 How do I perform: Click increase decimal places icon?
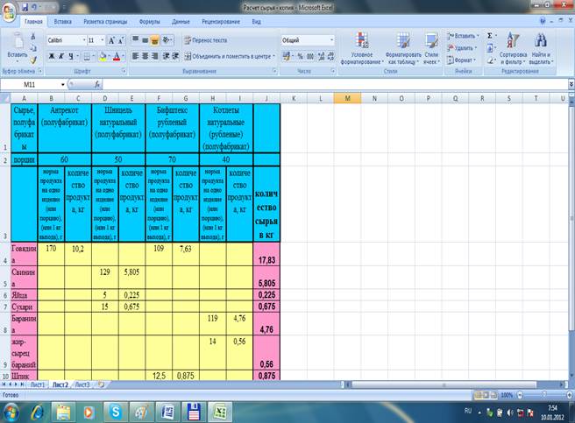coord(321,56)
